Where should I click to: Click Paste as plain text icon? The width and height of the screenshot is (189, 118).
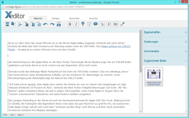tap(32, 24)
